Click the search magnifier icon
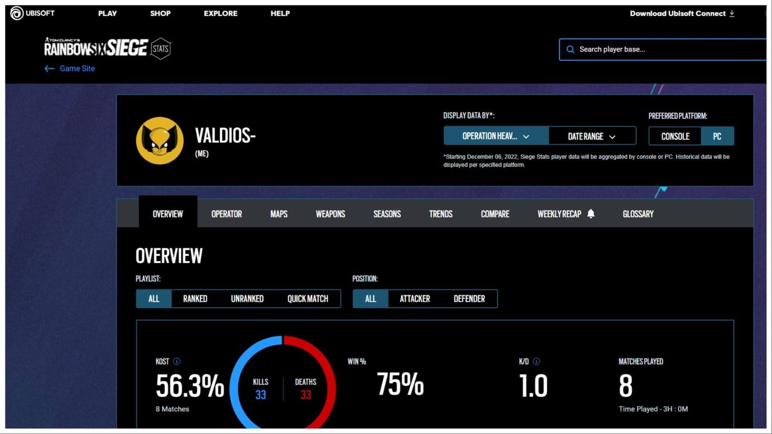The image size is (772, 434). pos(570,49)
